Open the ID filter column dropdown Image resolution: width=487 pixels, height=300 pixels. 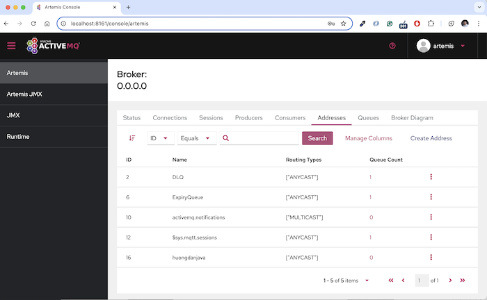pyautogui.click(x=161, y=138)
